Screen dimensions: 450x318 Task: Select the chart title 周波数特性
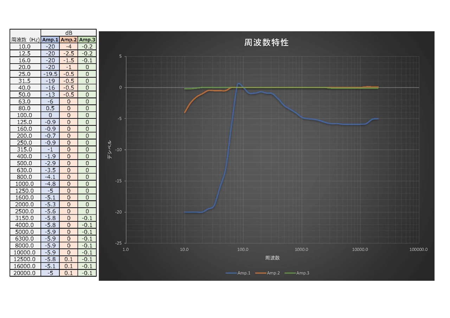266,43
